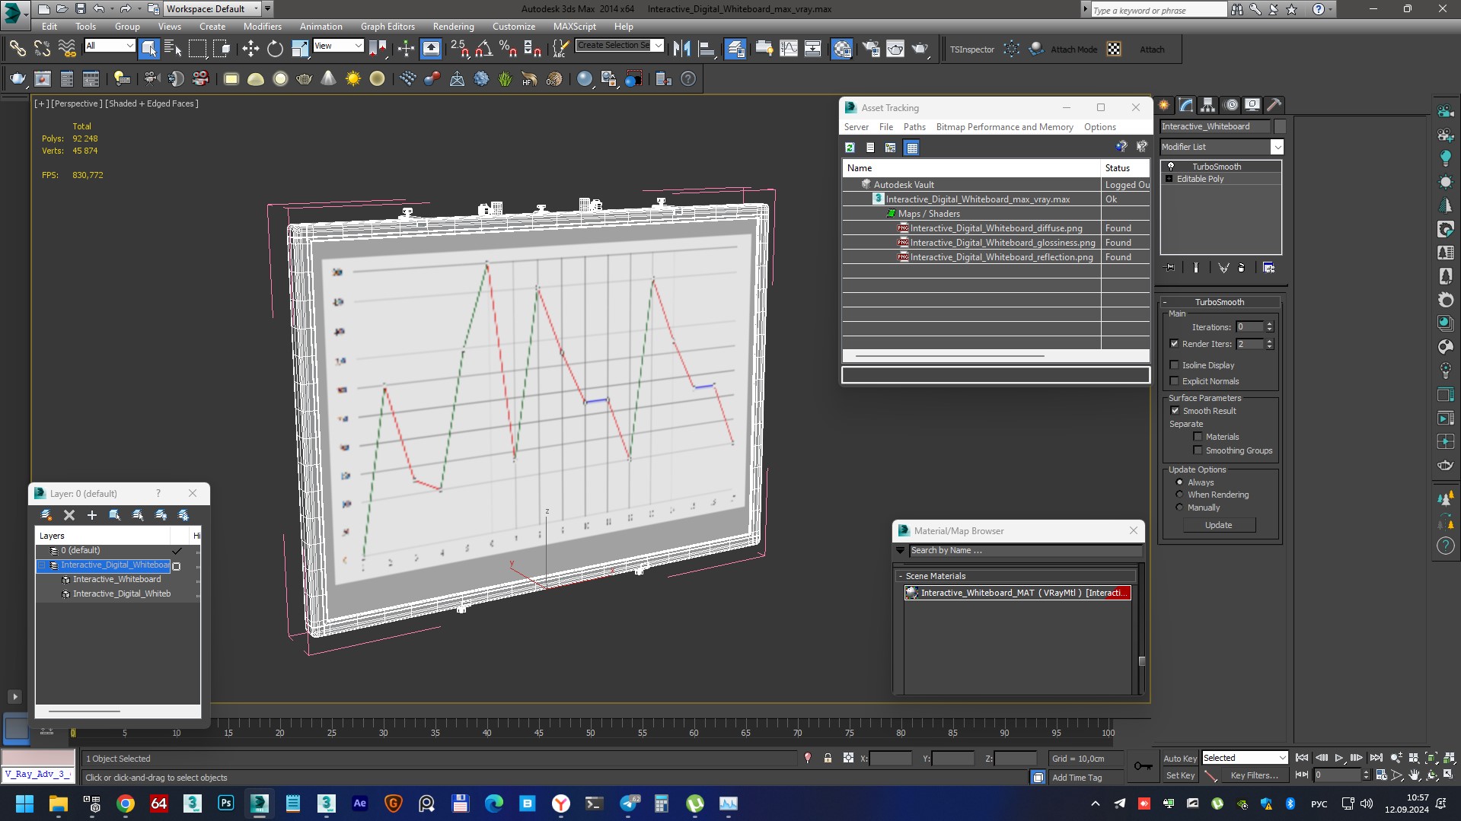Click the TurboSmooth Update button
The image size is (1461, 821).
pyautogui.click(x=1219, y=525)
